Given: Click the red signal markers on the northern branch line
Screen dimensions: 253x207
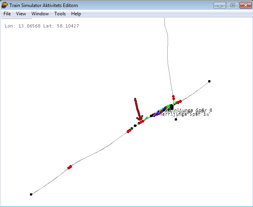Looking at the screenshot, I should [x=173, y=97].
